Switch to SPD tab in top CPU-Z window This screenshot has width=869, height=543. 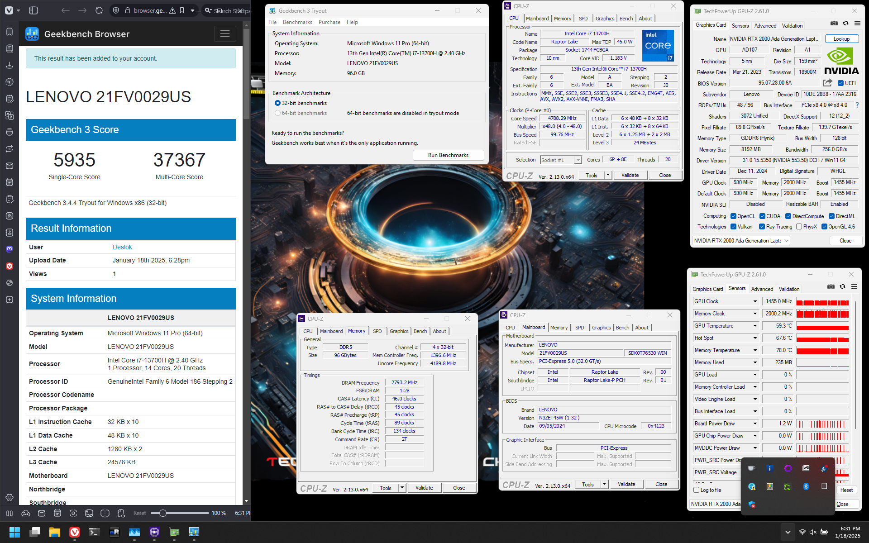pos(583,19)
